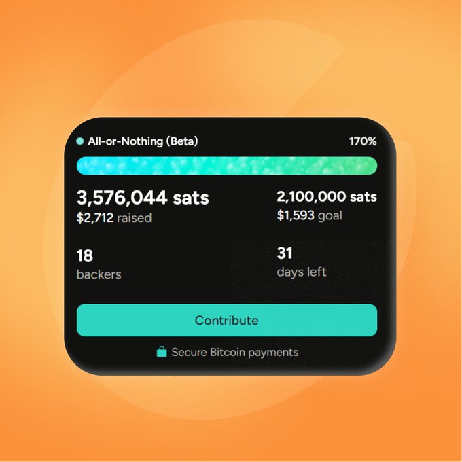Image resolution: width=462 pixels, height=462 pixels.
Task: Click the 2,100,000 sats goal amount
Action: coord(326,197)
